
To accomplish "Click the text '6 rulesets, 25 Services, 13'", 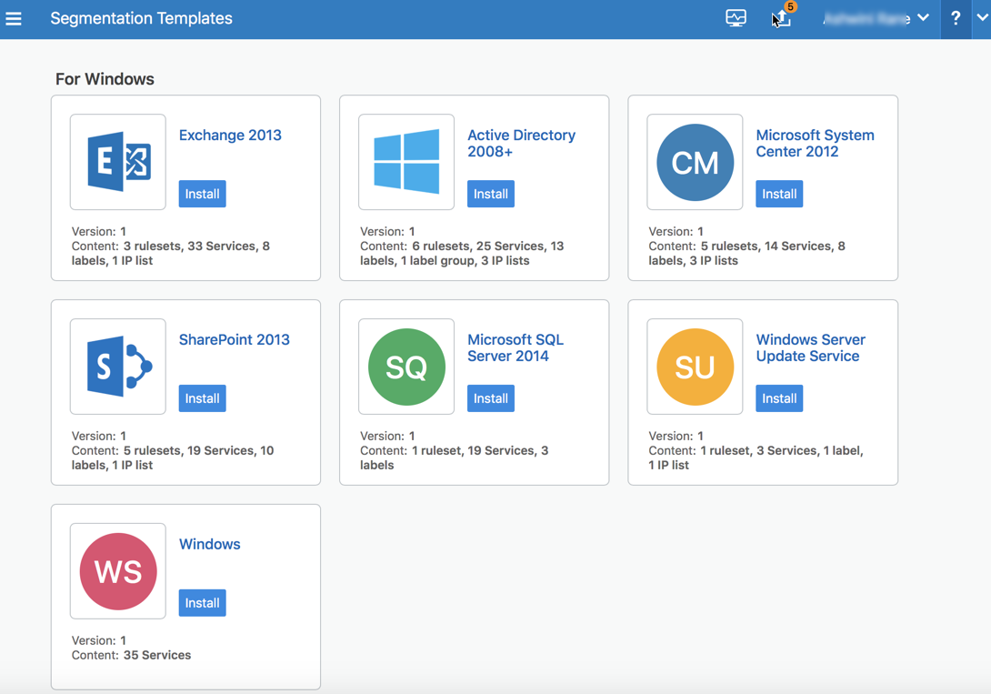I will [488, 246].
